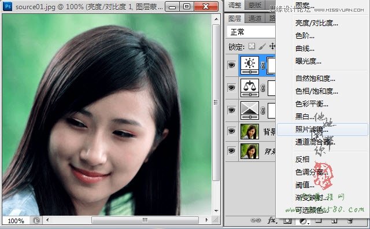Screen dimensions: 370x229
Task: Click the vertical scrollbar up arrow
Action: click(x=216, y=19)
